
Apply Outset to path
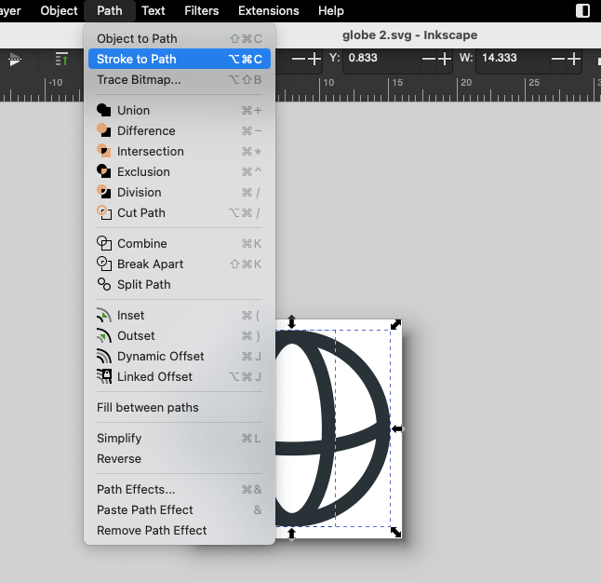tap(180, 336)
